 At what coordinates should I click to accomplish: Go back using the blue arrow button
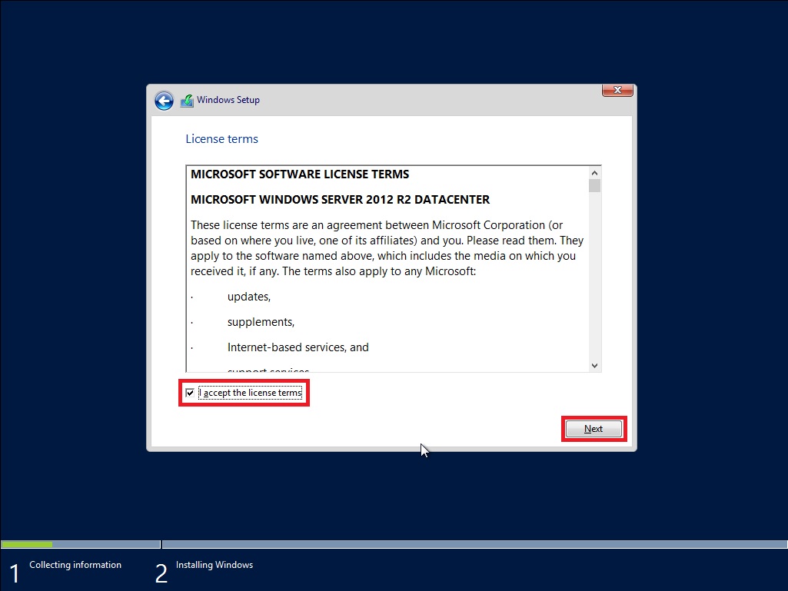[x=164, y=101]
